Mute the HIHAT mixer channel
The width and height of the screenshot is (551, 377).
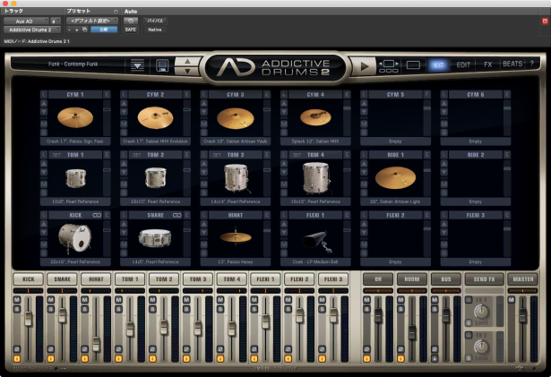84,300
